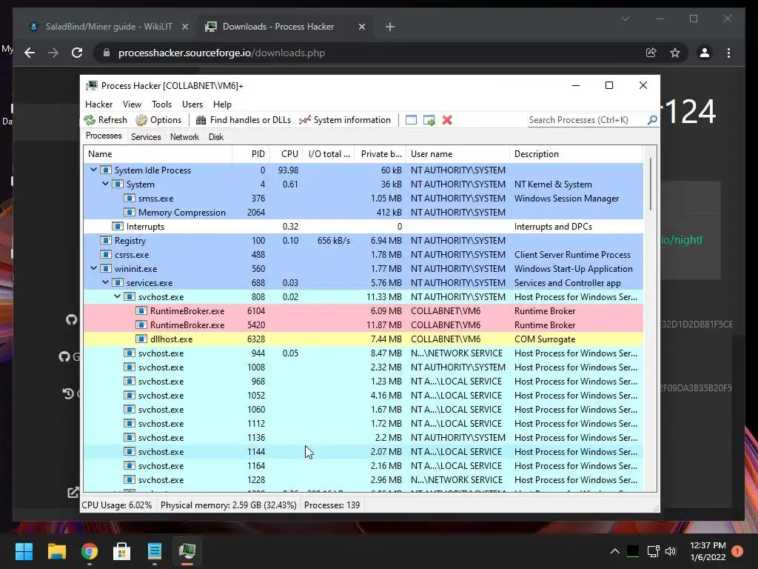Select svchost.exe with PID 944
The image size is (758, 569).
point(363,353)
